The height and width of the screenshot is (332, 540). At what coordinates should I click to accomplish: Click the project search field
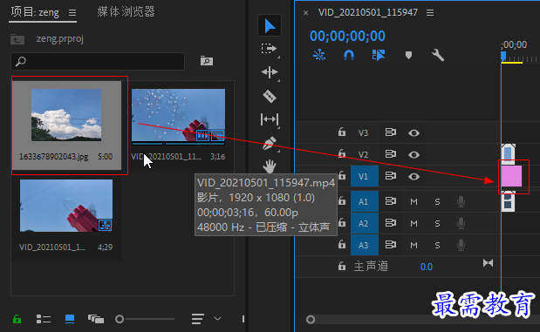tap(98, 61)
